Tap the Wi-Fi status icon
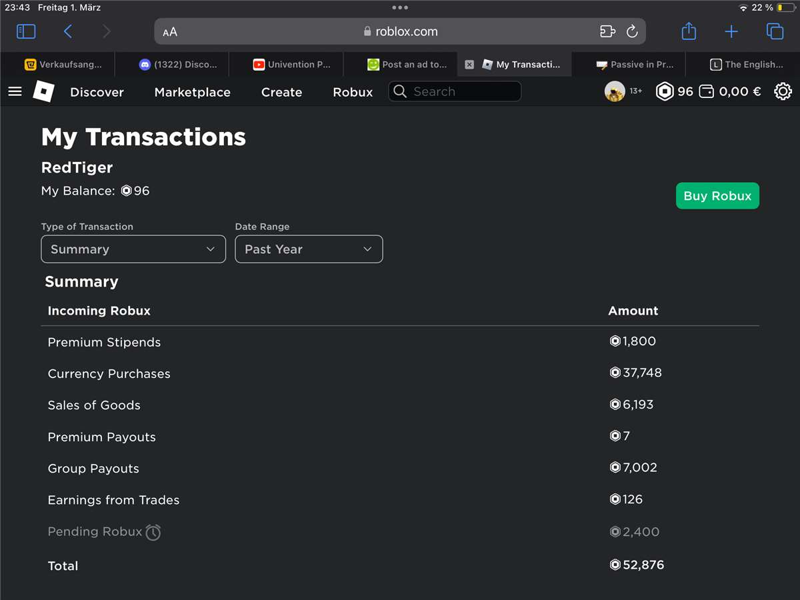Screen dimensions: 800x600 coord(743,7)
